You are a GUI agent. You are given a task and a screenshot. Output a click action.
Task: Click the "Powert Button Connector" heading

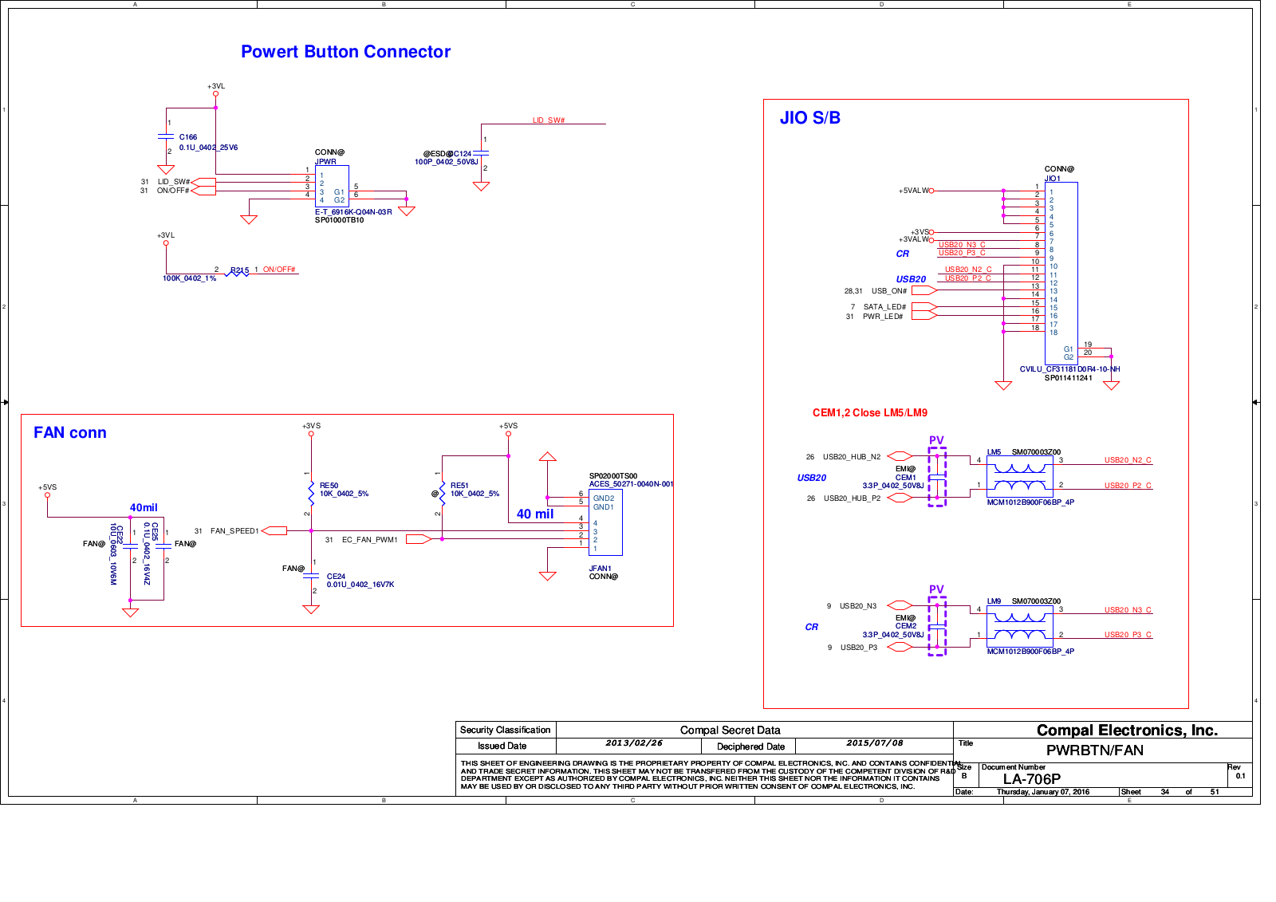345,52
